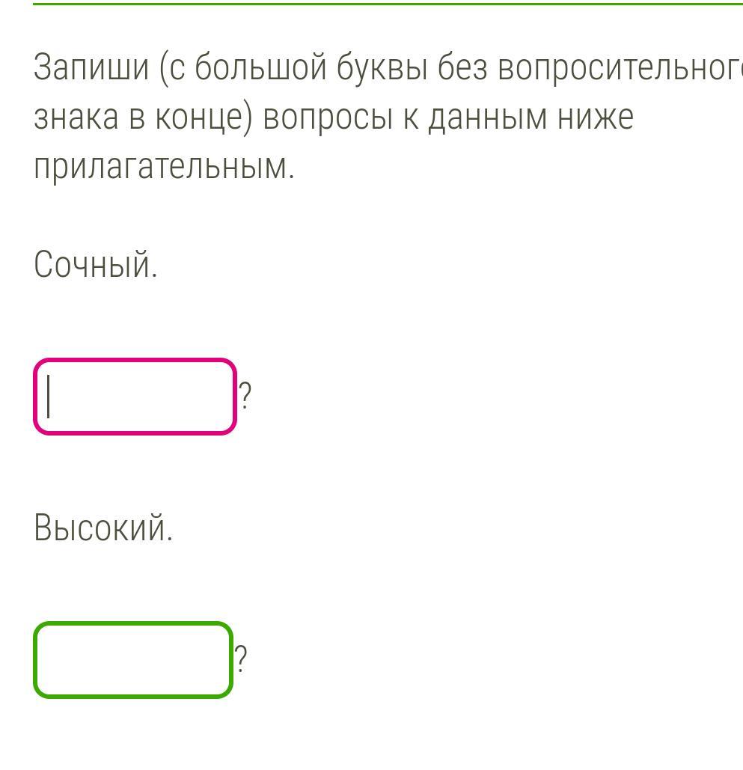Click the word "большой" in the instructions
Image resolution: width=743 pixels, height=770 pixels.
[x=261, y=69]
